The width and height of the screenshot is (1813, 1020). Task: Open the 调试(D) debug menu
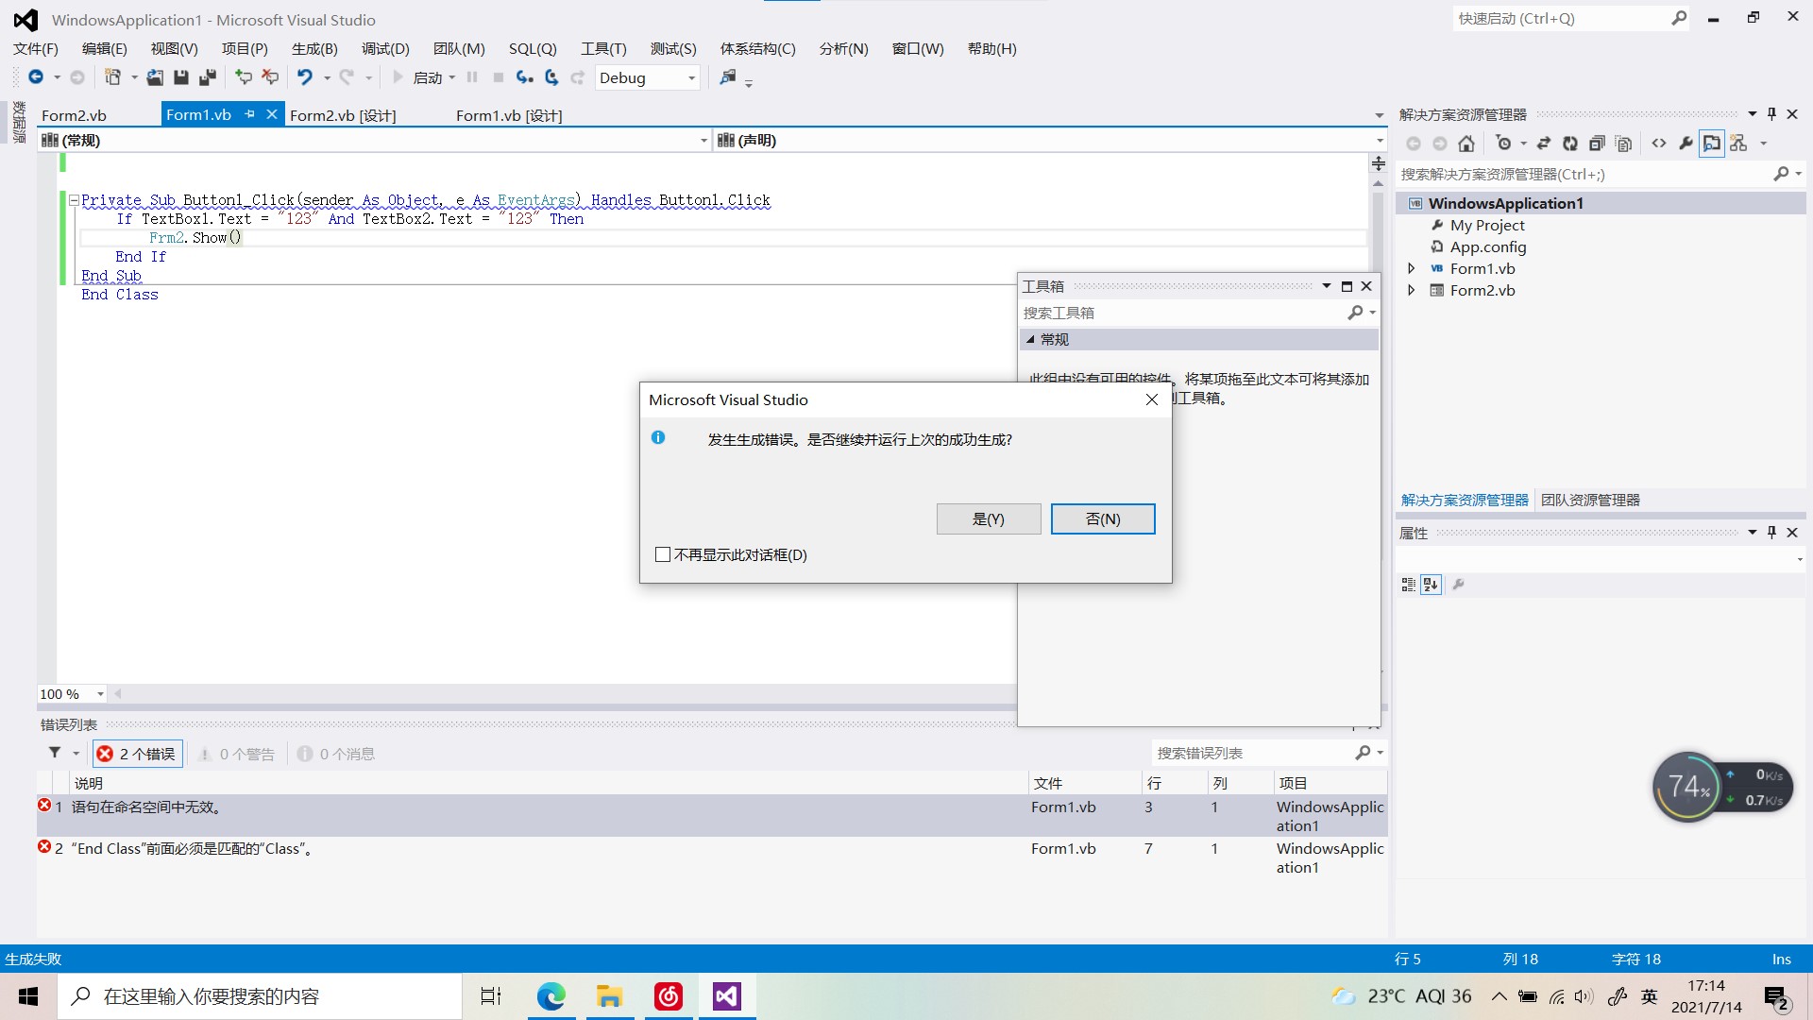click(x=385, y=49)
